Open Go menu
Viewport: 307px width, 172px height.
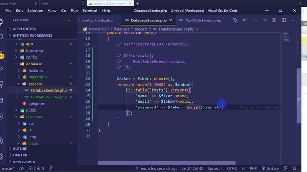point(64,11)
